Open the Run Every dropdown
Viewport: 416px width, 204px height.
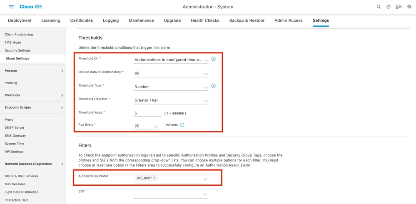pos(146,126)
